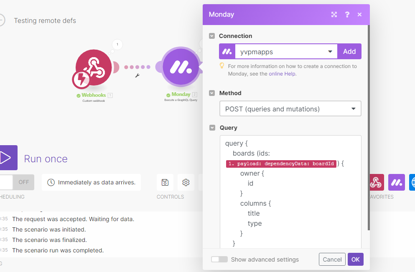415x272 pixels.
Task: Click the Webhooks operations bubble showing 1
Action: 117,44
